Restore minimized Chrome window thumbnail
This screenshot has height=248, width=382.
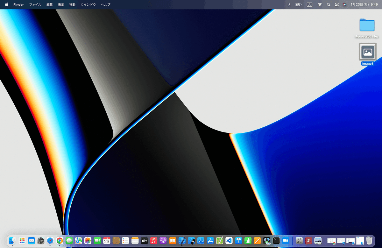point(331,241)
